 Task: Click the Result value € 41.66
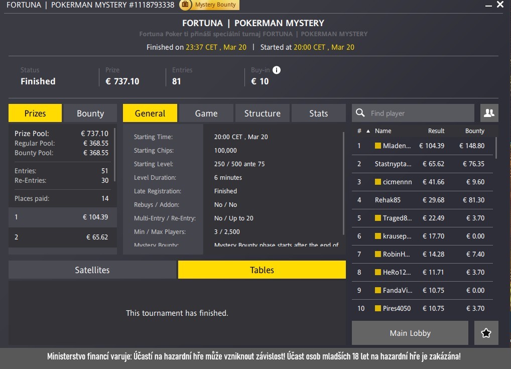tap(433, 182)
